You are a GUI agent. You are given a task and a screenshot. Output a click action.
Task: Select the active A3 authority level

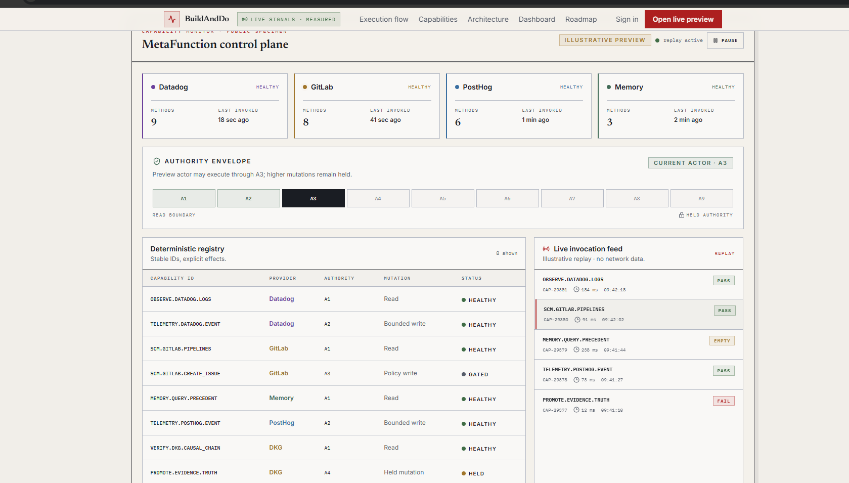coord(314,198)
